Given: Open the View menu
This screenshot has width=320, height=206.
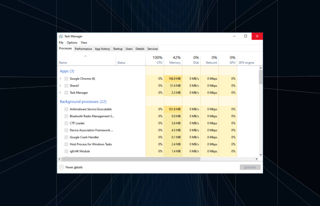Looking at the screenshot, I should pyautogui.click(x=84, y=43).
